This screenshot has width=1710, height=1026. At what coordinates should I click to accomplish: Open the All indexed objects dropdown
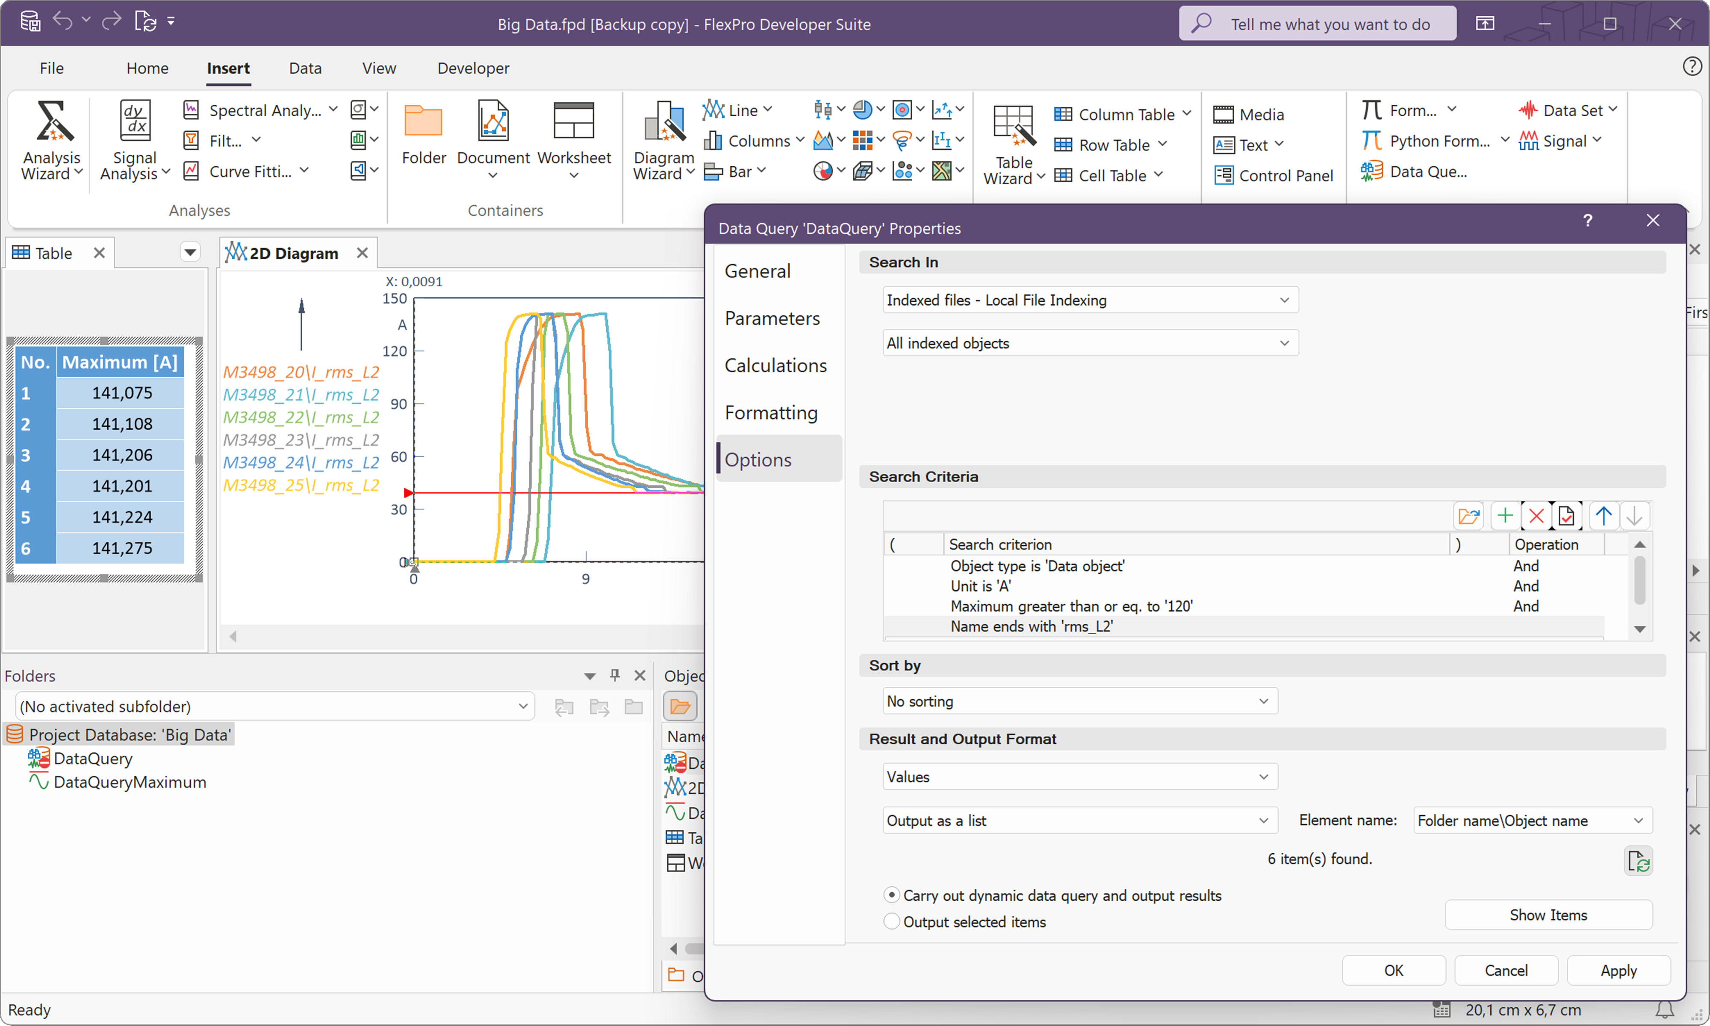[x=1090, y=343]
